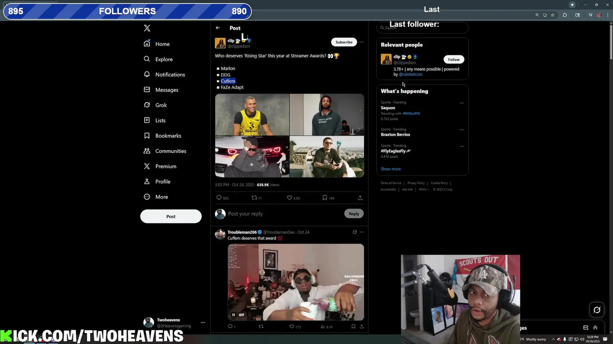This screenshot has height=344, width=613.
Task: Open Privacy Policy footer link
Action: [416, 183]
